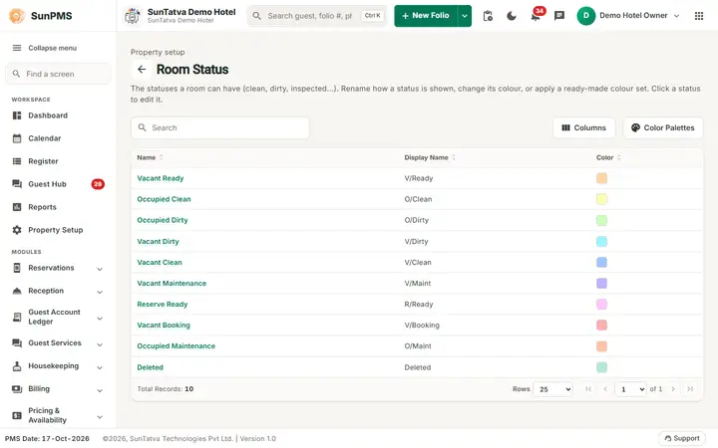Open the Vacant Maintenance status link

click(x=172, y=284)
